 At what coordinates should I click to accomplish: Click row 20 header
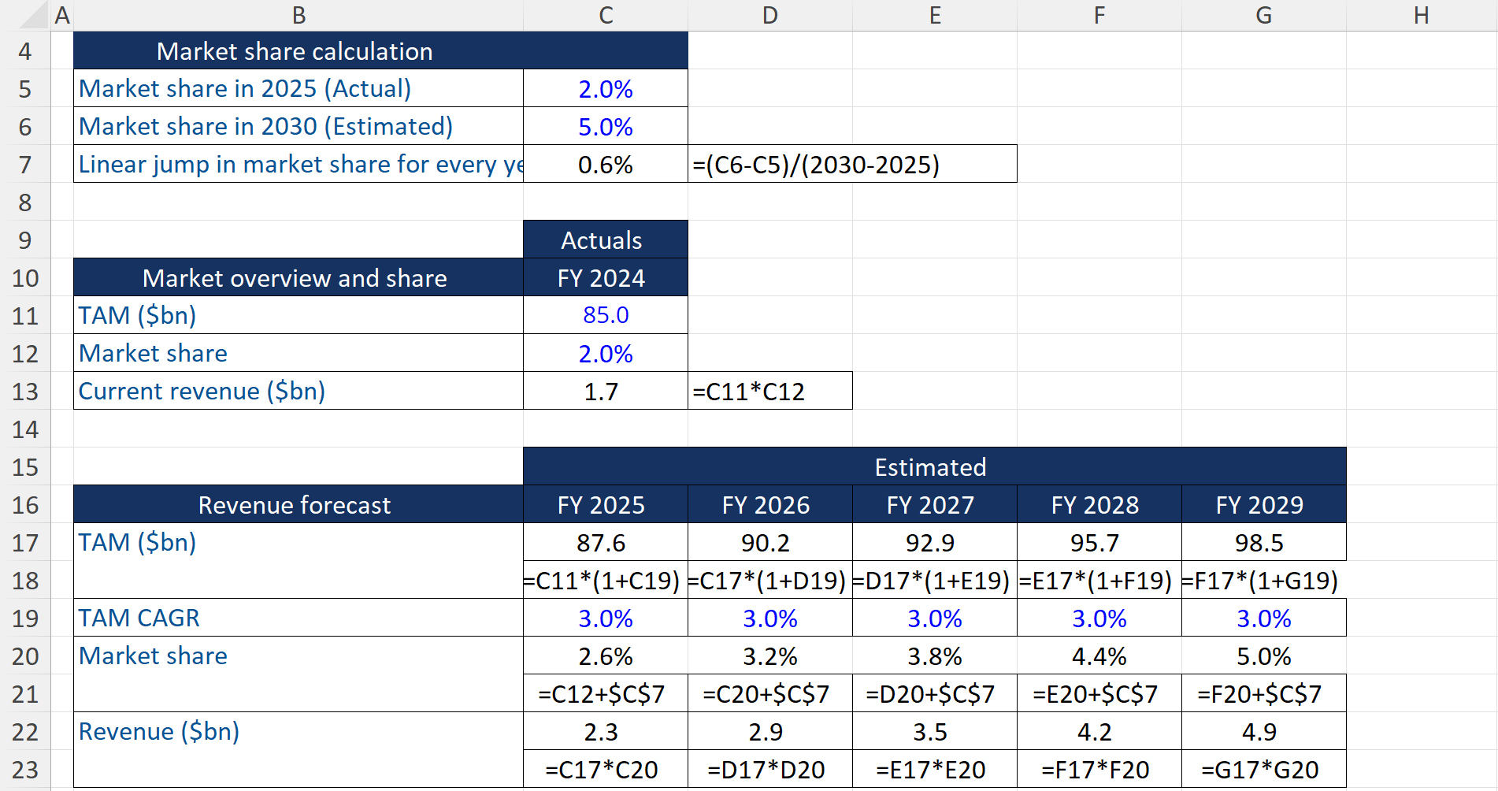pyautogui.click(x=25, y=656)
